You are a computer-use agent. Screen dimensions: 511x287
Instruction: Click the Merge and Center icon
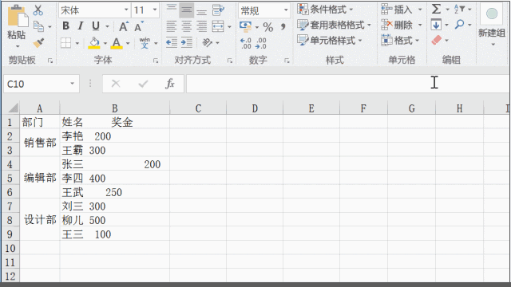pos(218,26)
